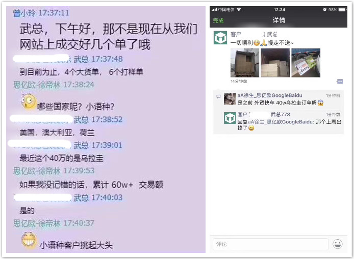Screen dimensions: 354x259
Task: Click 思亿欧-徐帝林 name at 17:38:24
Action: coord(37,85)
